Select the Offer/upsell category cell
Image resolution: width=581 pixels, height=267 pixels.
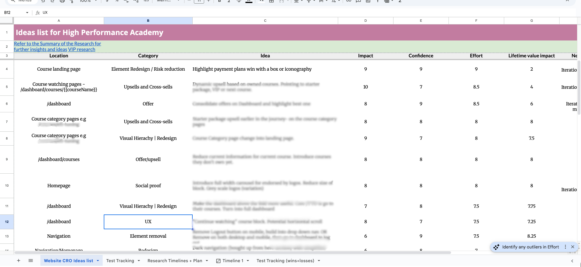click(148, 159)
